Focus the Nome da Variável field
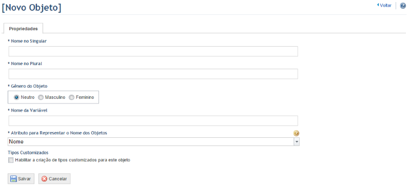This screenshot has height=187, width=410. pyautogui.click(x=153, y=121)
